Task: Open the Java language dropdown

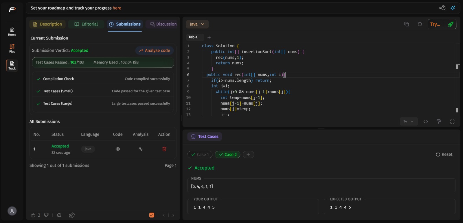Action: point(197,24)
